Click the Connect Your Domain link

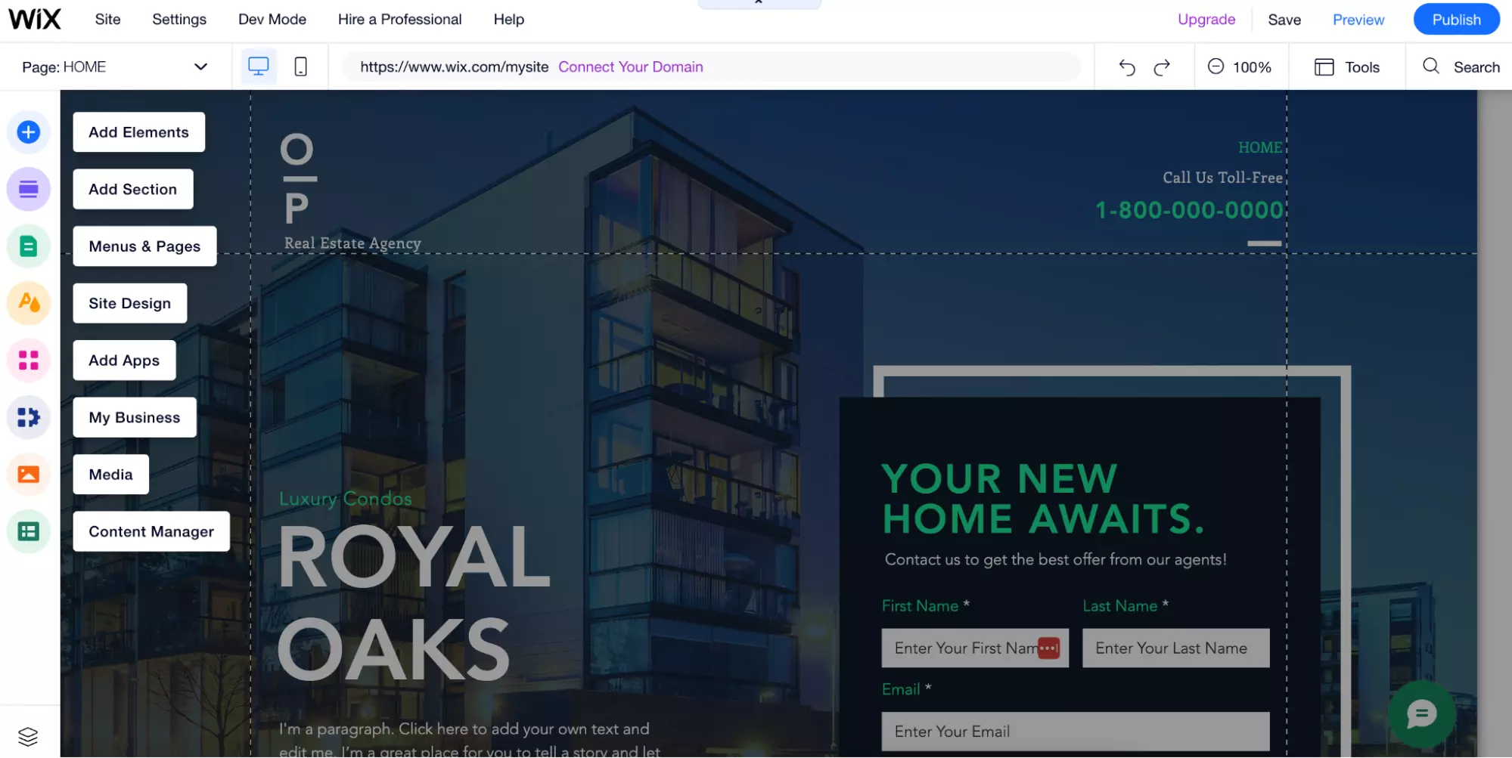[631, 67]
